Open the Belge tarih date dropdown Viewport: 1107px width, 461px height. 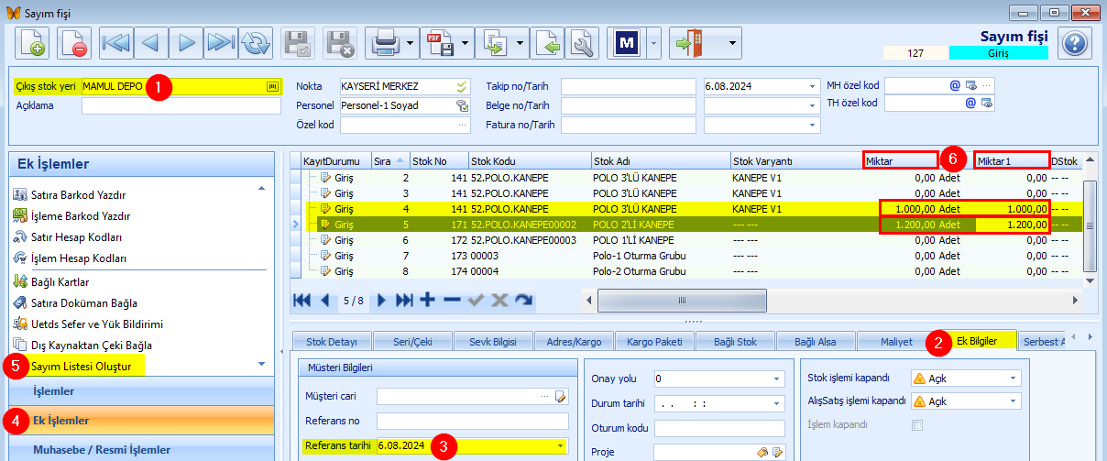tap(812, 105)
